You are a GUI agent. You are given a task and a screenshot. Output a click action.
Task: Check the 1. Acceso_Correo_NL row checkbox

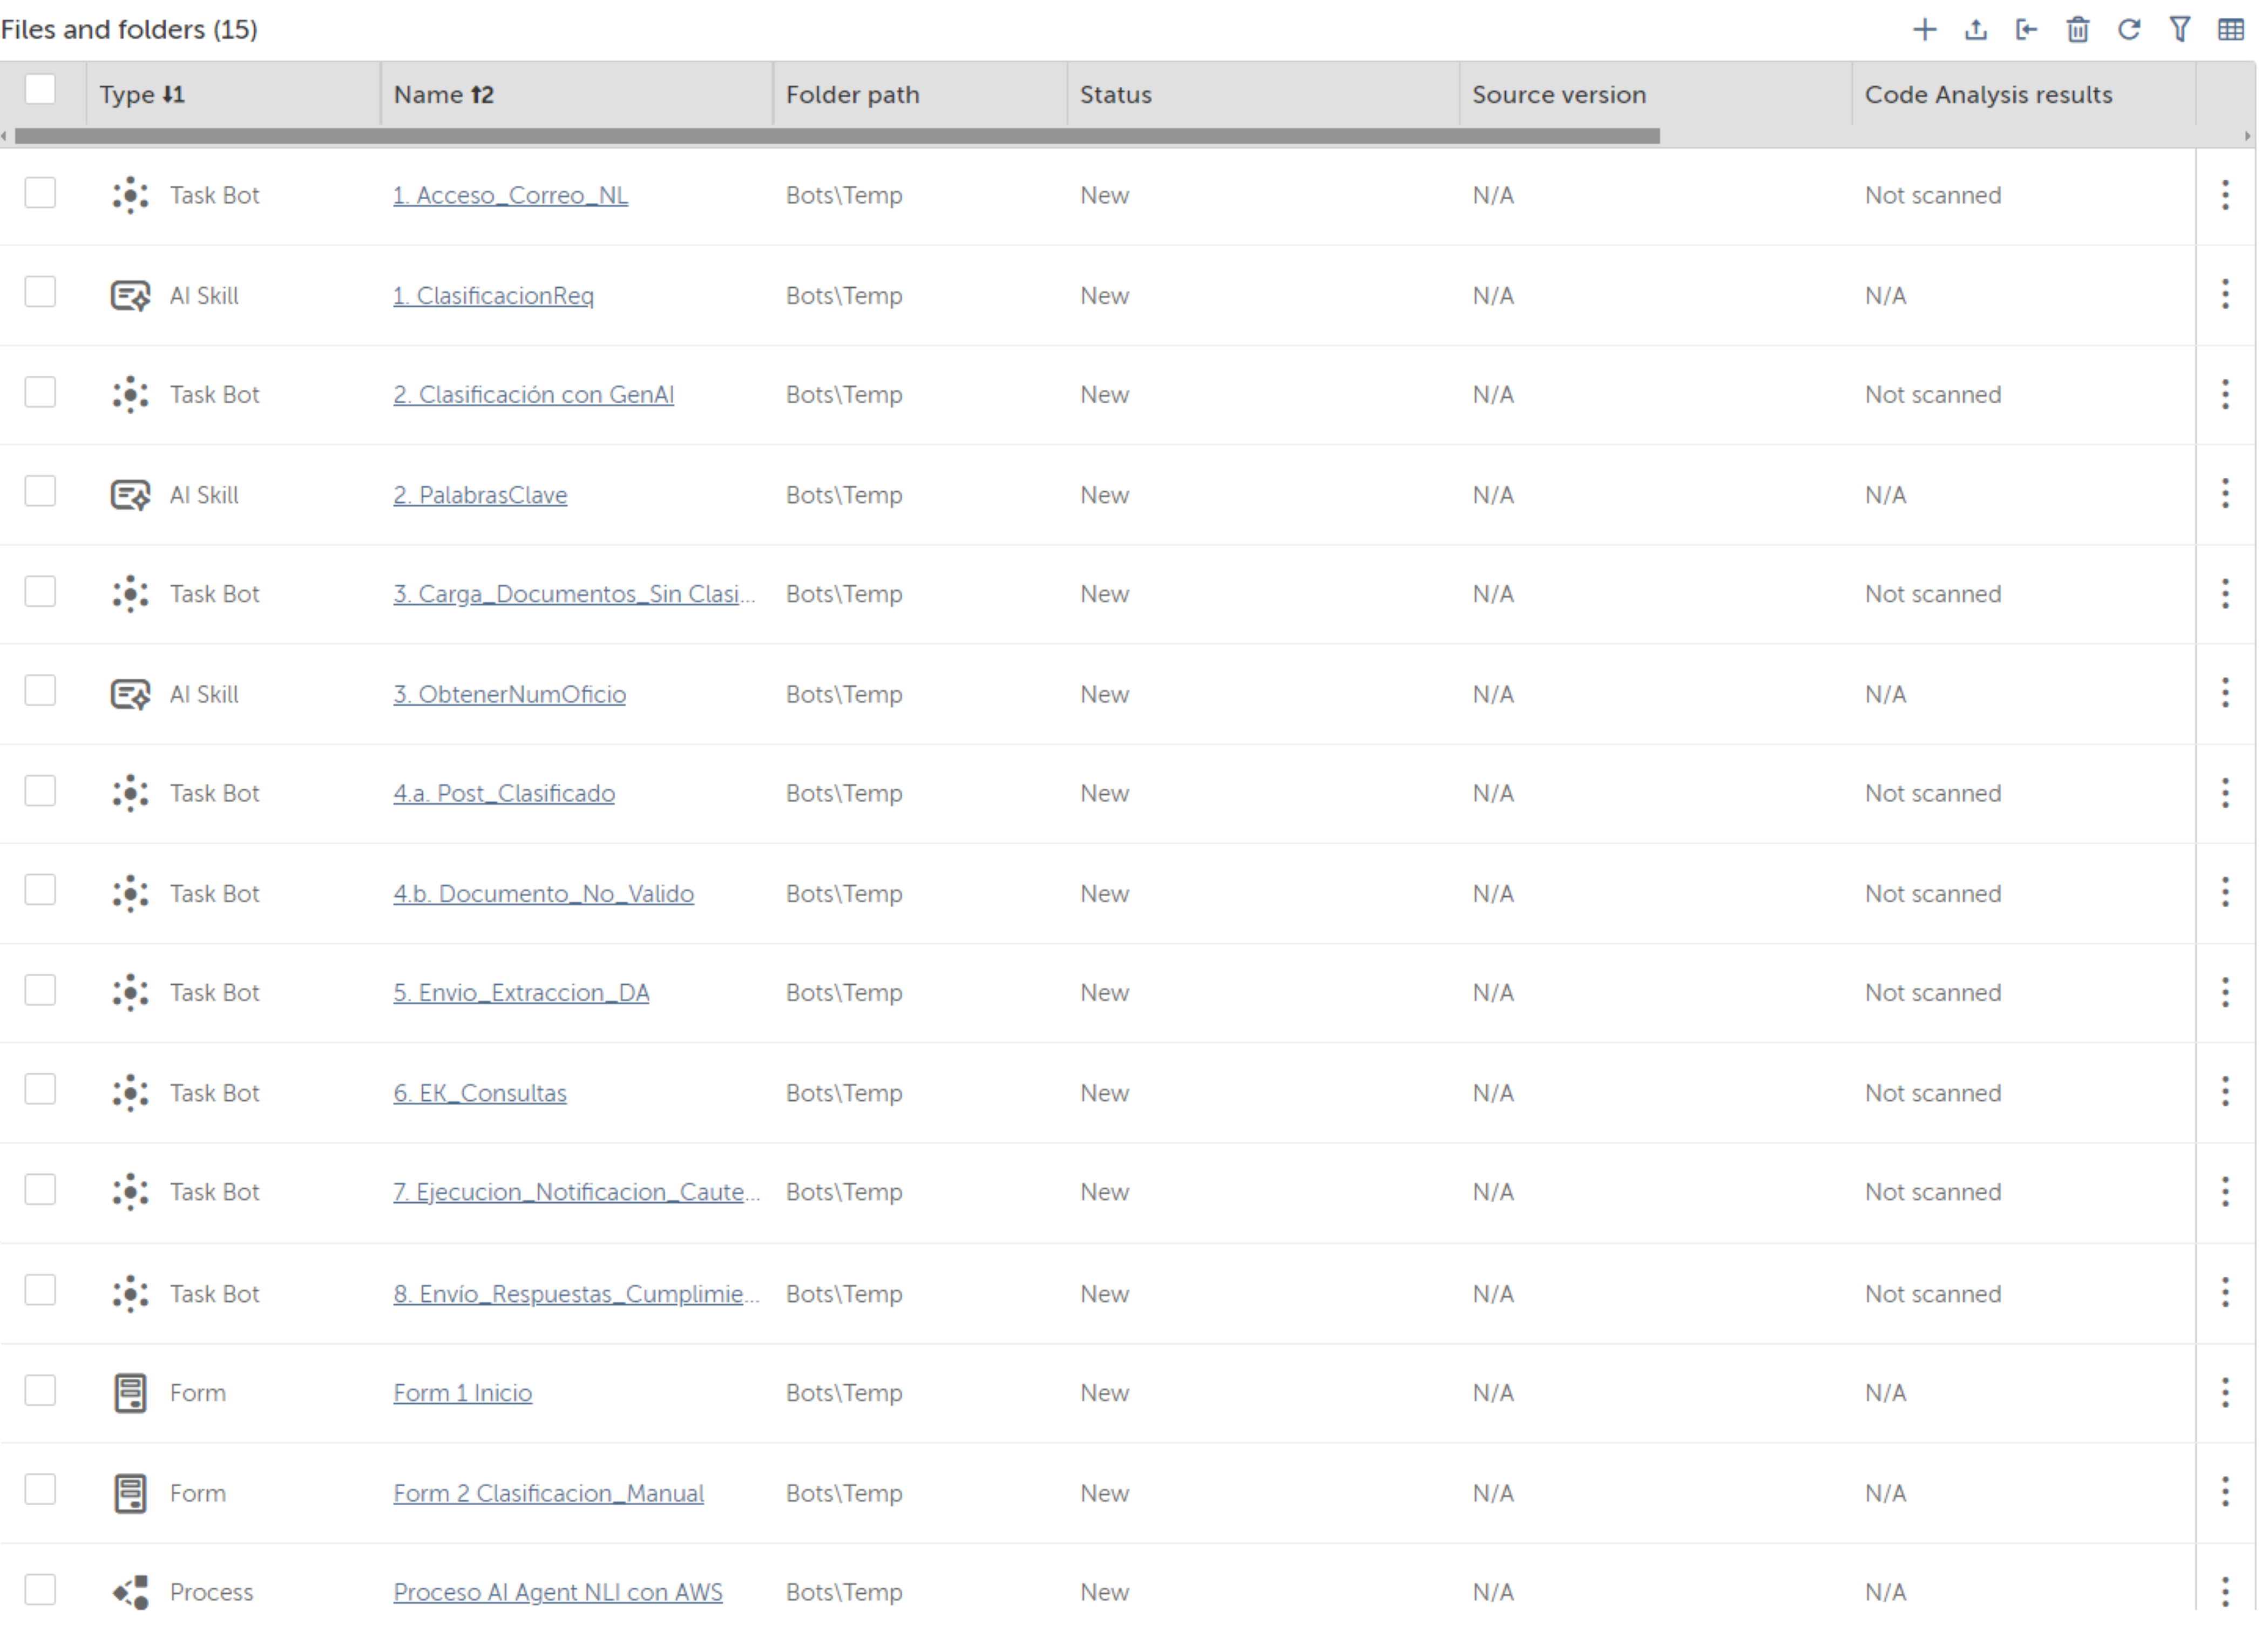[40, 193]
